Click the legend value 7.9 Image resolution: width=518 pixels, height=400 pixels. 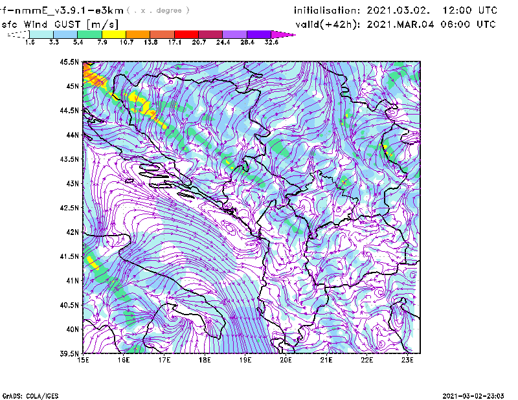coord(102,42)
